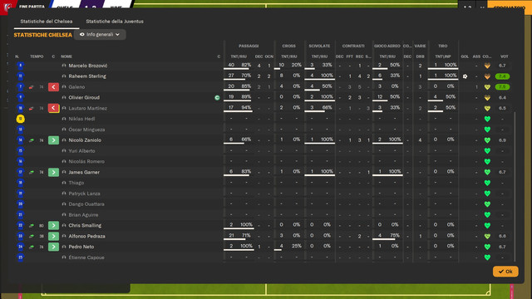Select the Yuri Alberto row
Viewport: 532px width, 299px height.
264,151
